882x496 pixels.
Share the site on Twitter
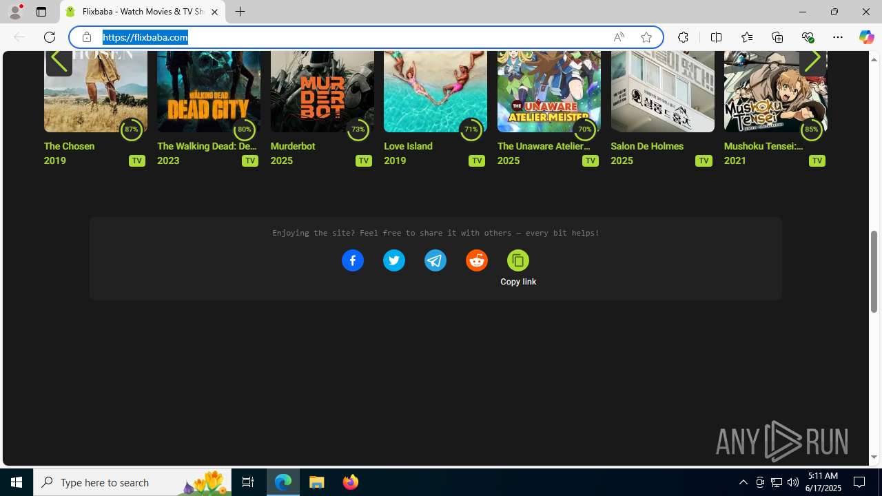point(393,260)
